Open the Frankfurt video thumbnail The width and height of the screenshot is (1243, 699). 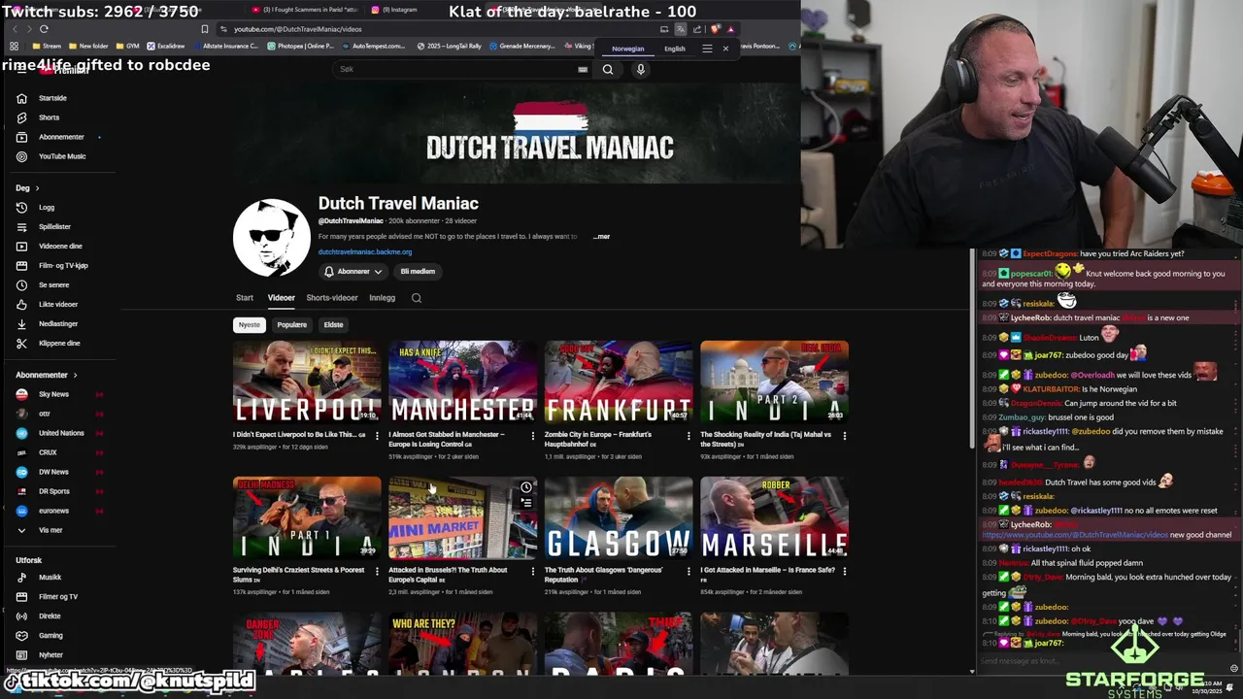click(619, 382)
